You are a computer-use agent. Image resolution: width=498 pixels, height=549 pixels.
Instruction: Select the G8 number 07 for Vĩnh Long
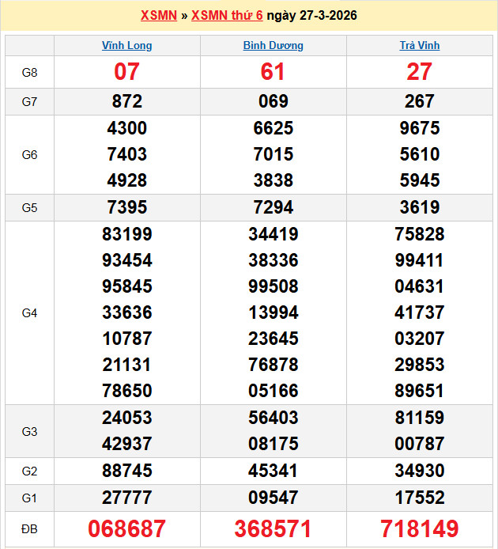point(126,72)
